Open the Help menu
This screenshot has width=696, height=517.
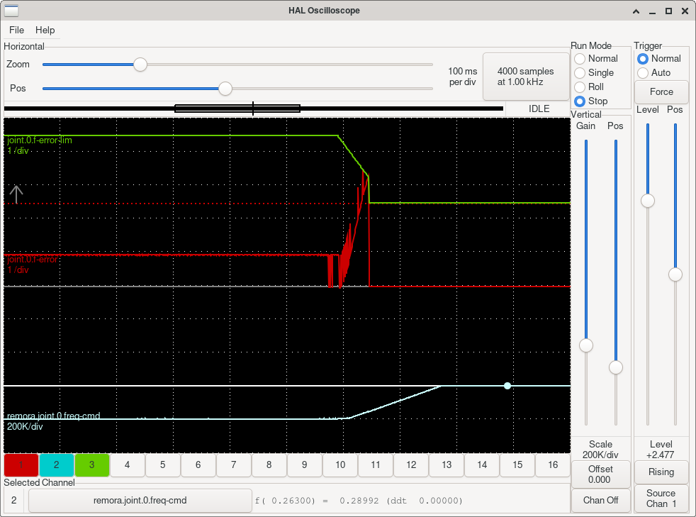pos(45,30)
